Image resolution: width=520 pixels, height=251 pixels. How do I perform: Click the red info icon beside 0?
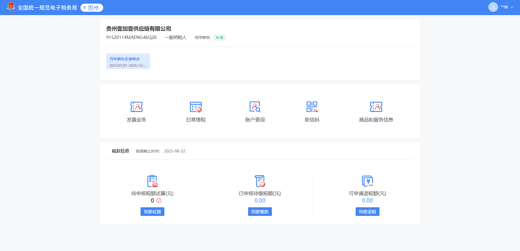point(159,201)
